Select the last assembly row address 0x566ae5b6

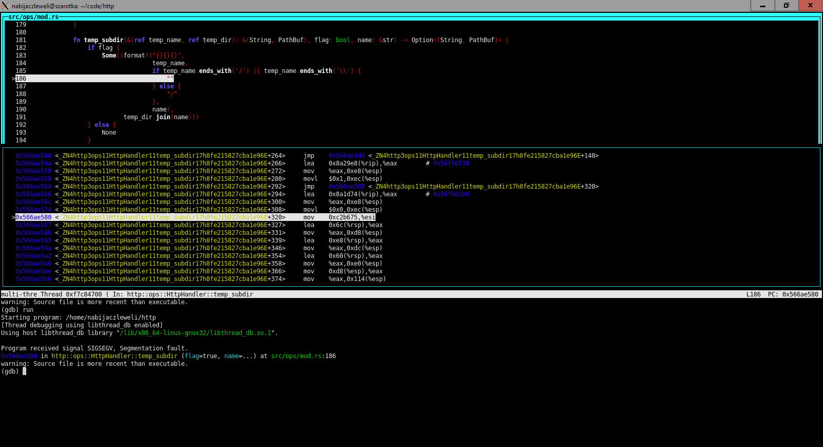coord(33,279)
